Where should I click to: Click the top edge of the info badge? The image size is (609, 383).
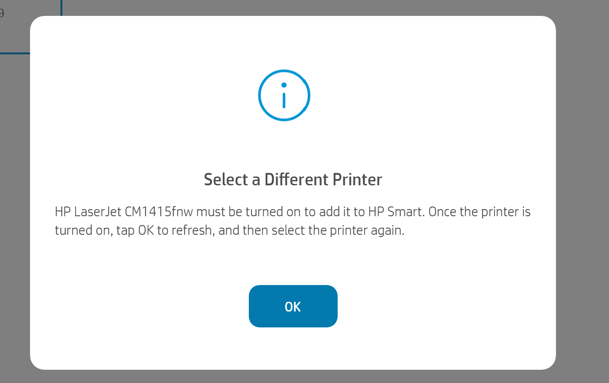click(284, 70)
